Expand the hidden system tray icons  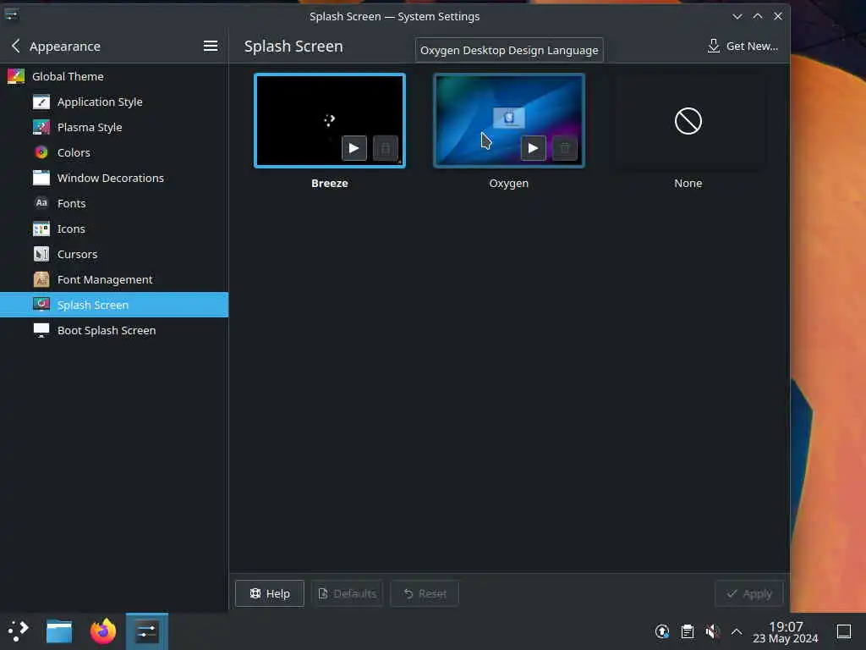pos(737,631)
